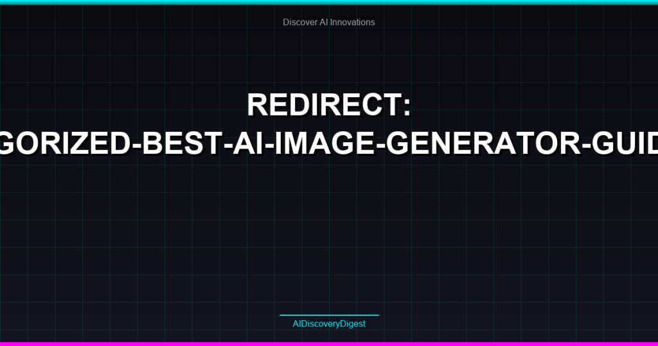Click the 'Discover AI Innovations' tagline
This screenshot has width=658, height=346.
[328, 23]
